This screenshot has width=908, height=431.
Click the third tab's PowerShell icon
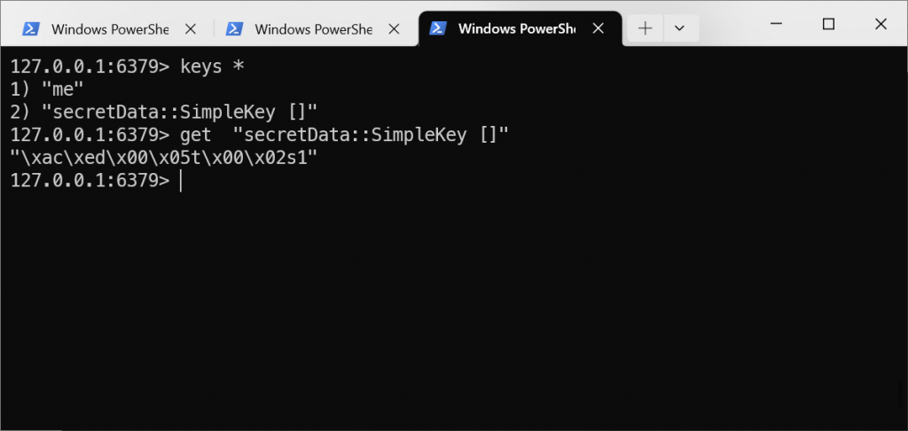(x=438, y=28)
